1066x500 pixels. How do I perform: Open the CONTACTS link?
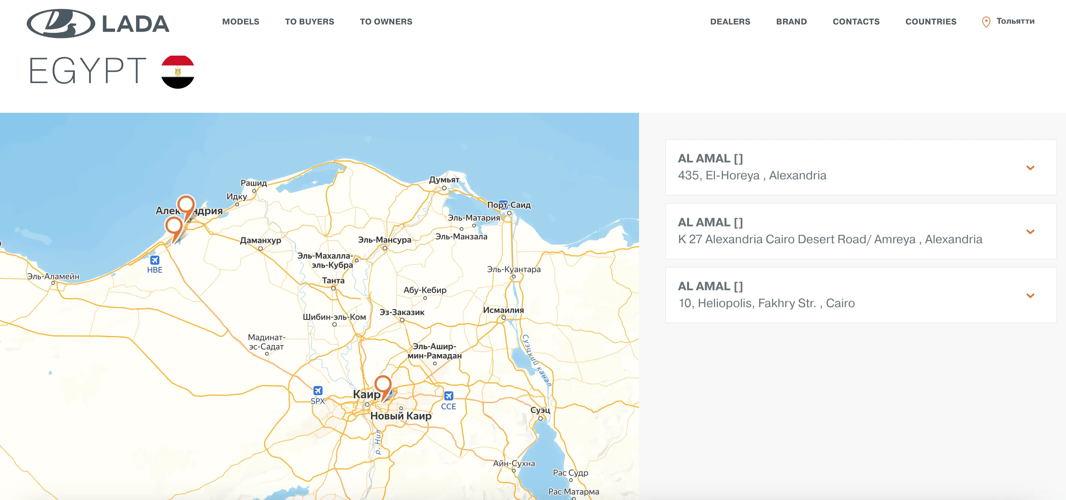pos(856,21)
